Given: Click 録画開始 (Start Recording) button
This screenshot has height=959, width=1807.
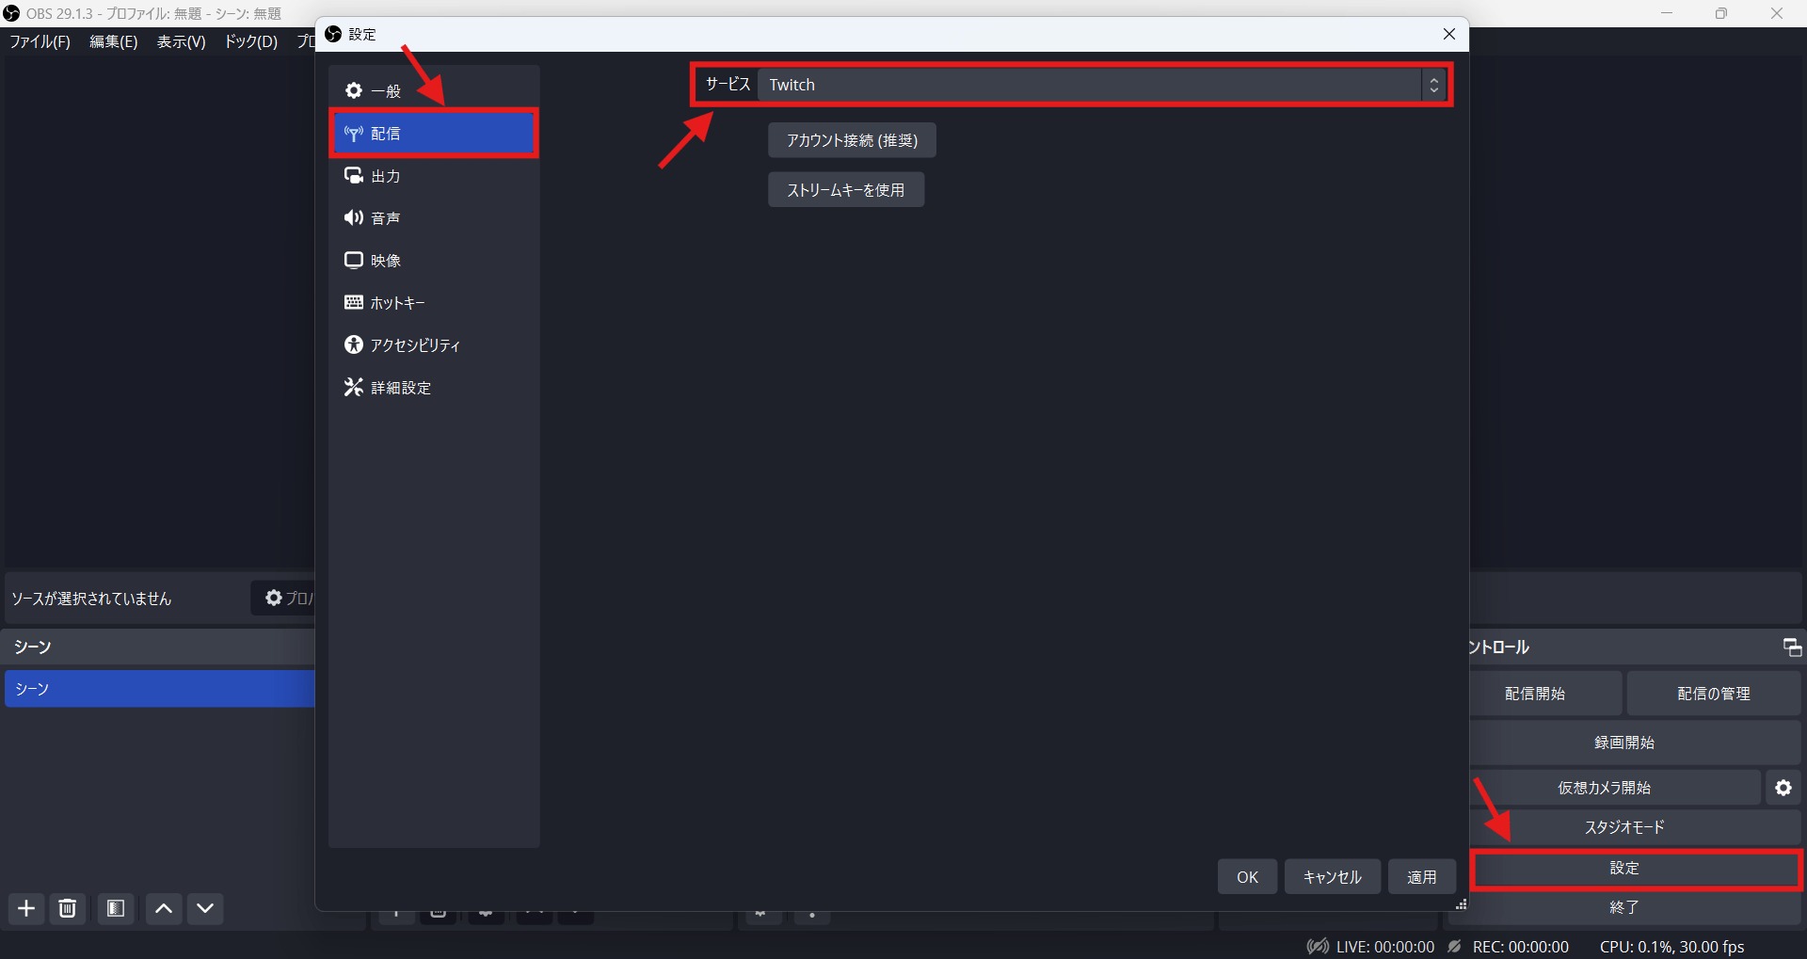Looking at the screenshot, I should tap(1635, 743).
